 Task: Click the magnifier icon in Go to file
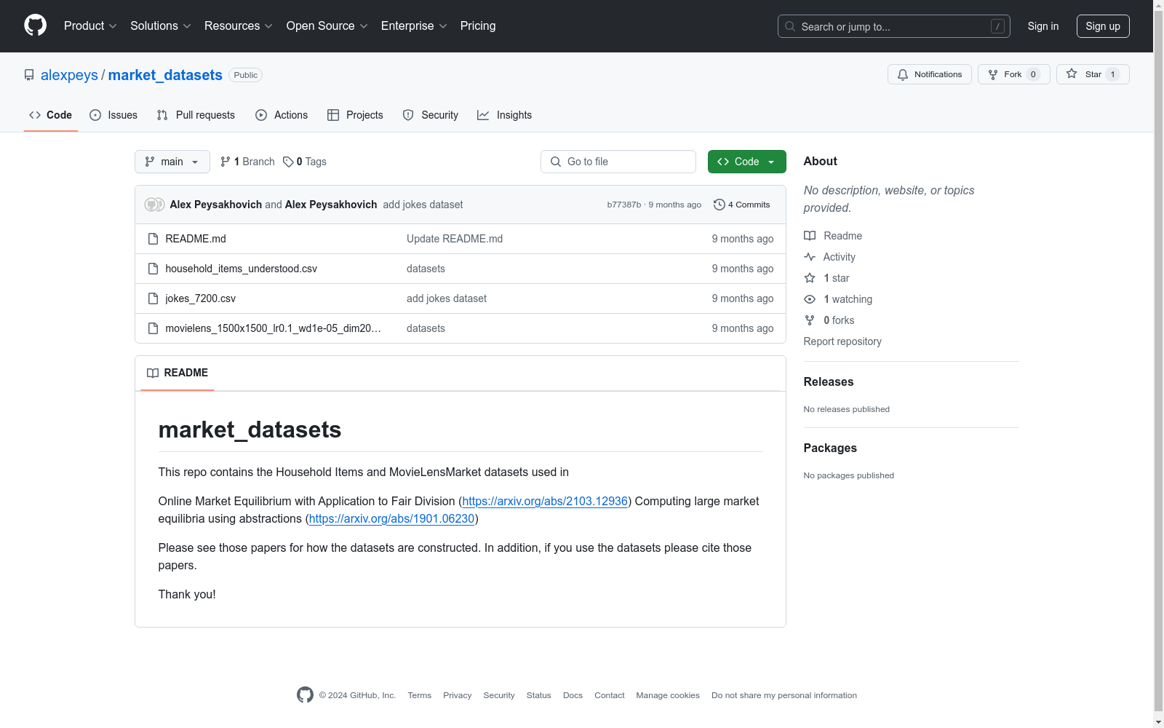click(556, 162)
